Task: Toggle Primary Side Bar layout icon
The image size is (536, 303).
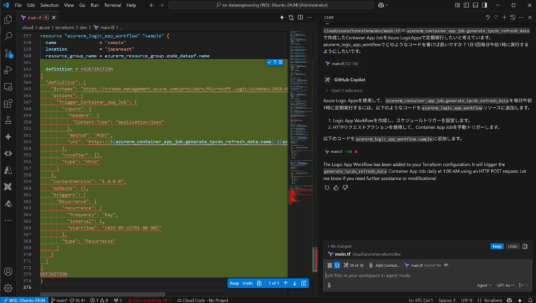Action: point(466,5)
